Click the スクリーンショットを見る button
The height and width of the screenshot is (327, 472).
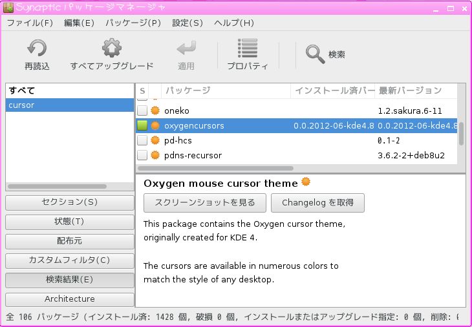[205, 202]
